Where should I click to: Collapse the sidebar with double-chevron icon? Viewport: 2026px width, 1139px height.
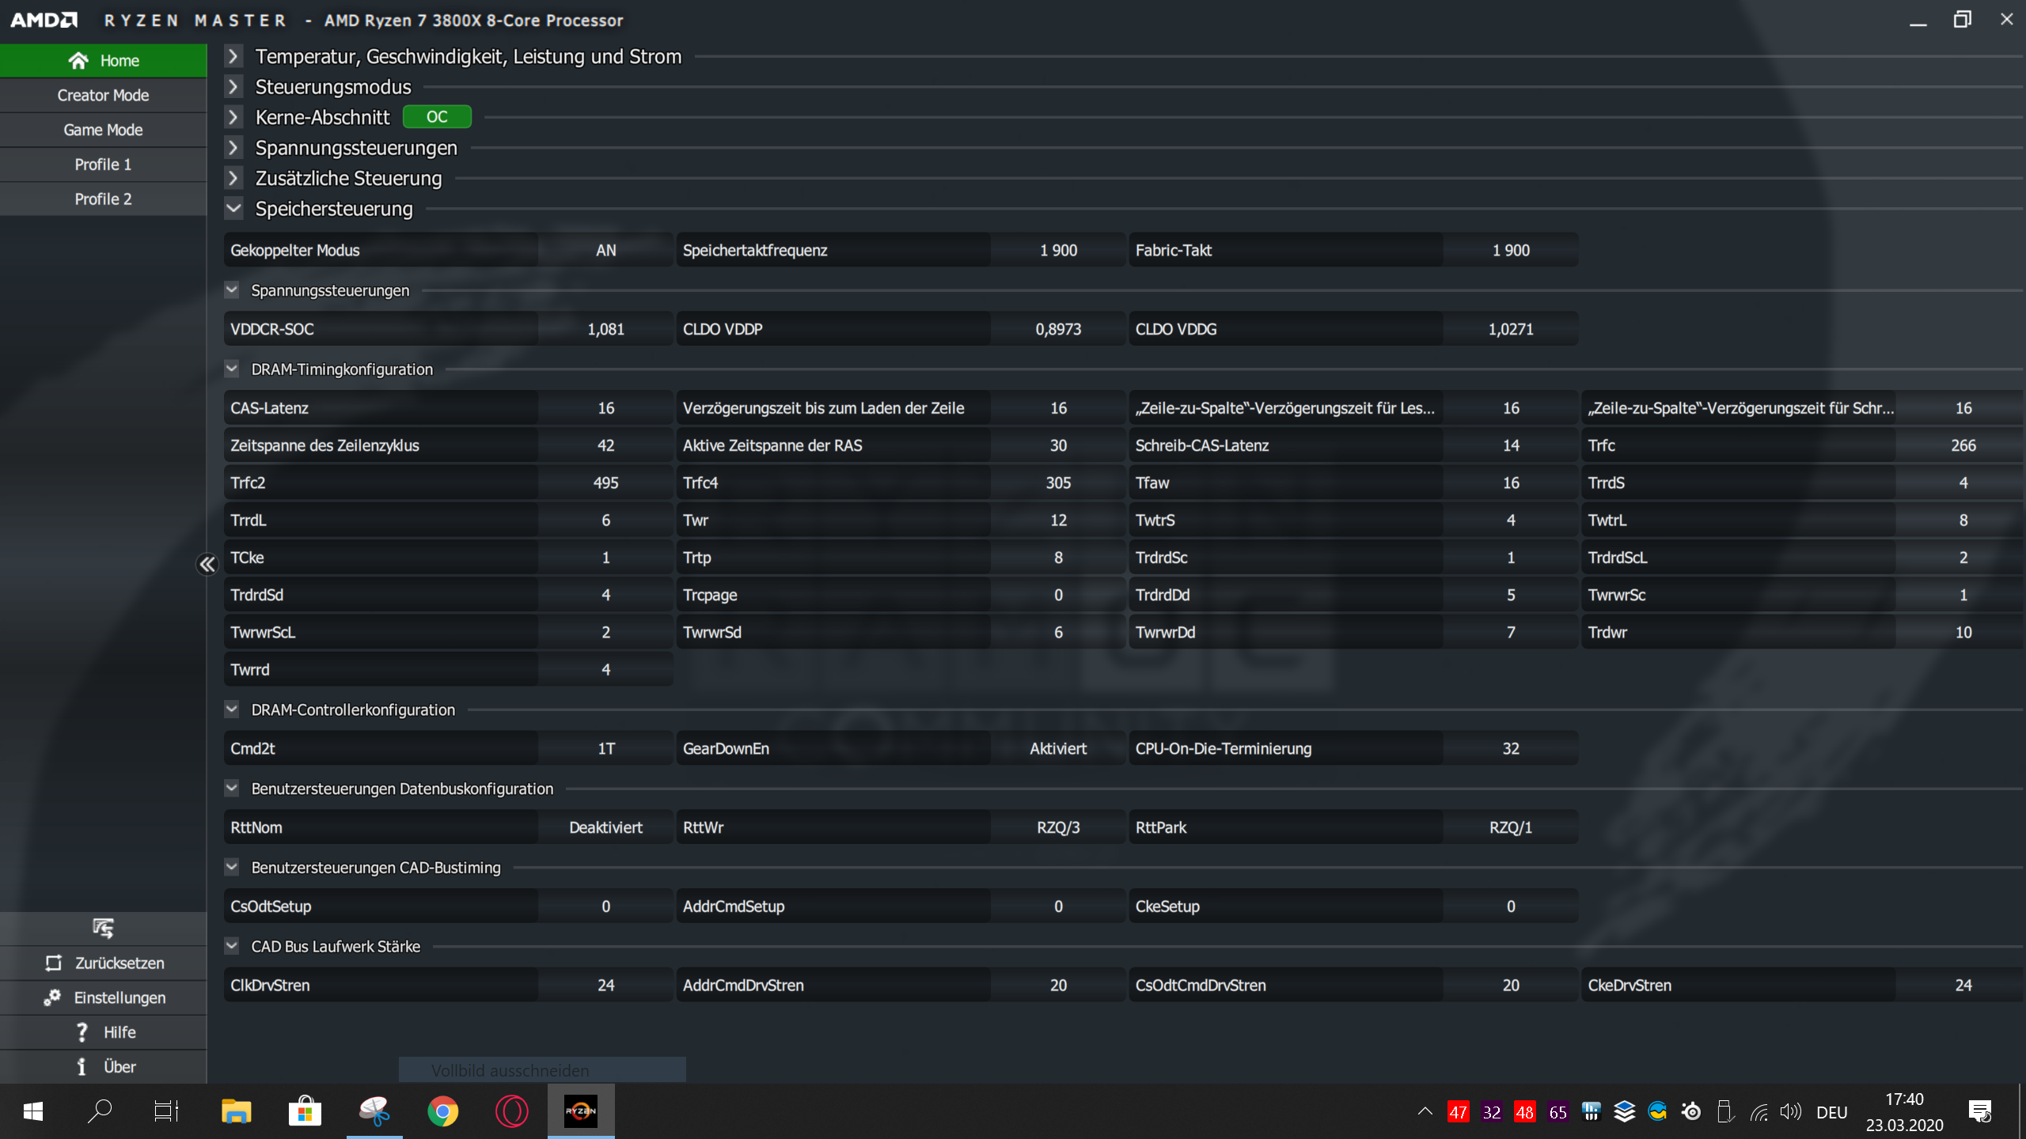click(x=207, y=564)
